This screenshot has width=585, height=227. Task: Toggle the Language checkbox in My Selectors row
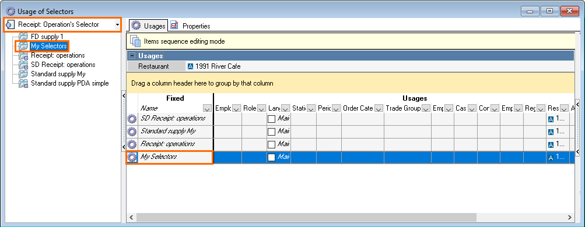pyautogui.click(x=272, y=157)
